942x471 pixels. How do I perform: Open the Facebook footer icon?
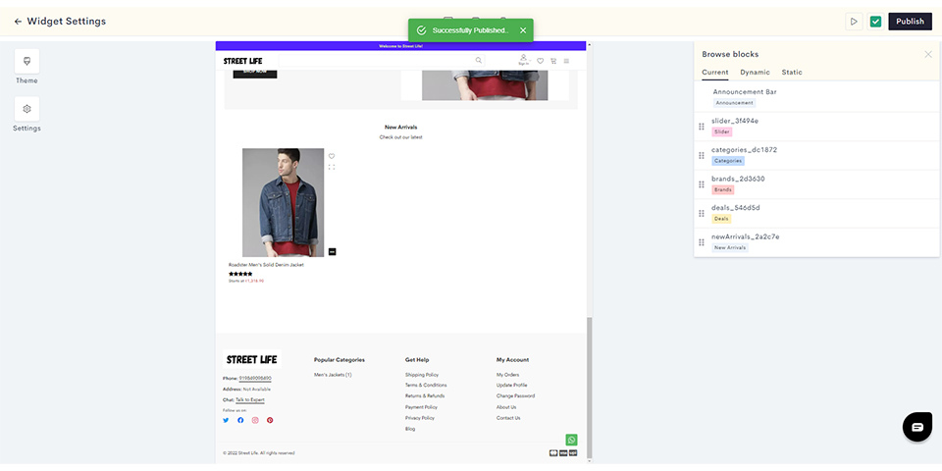point(240,420)
